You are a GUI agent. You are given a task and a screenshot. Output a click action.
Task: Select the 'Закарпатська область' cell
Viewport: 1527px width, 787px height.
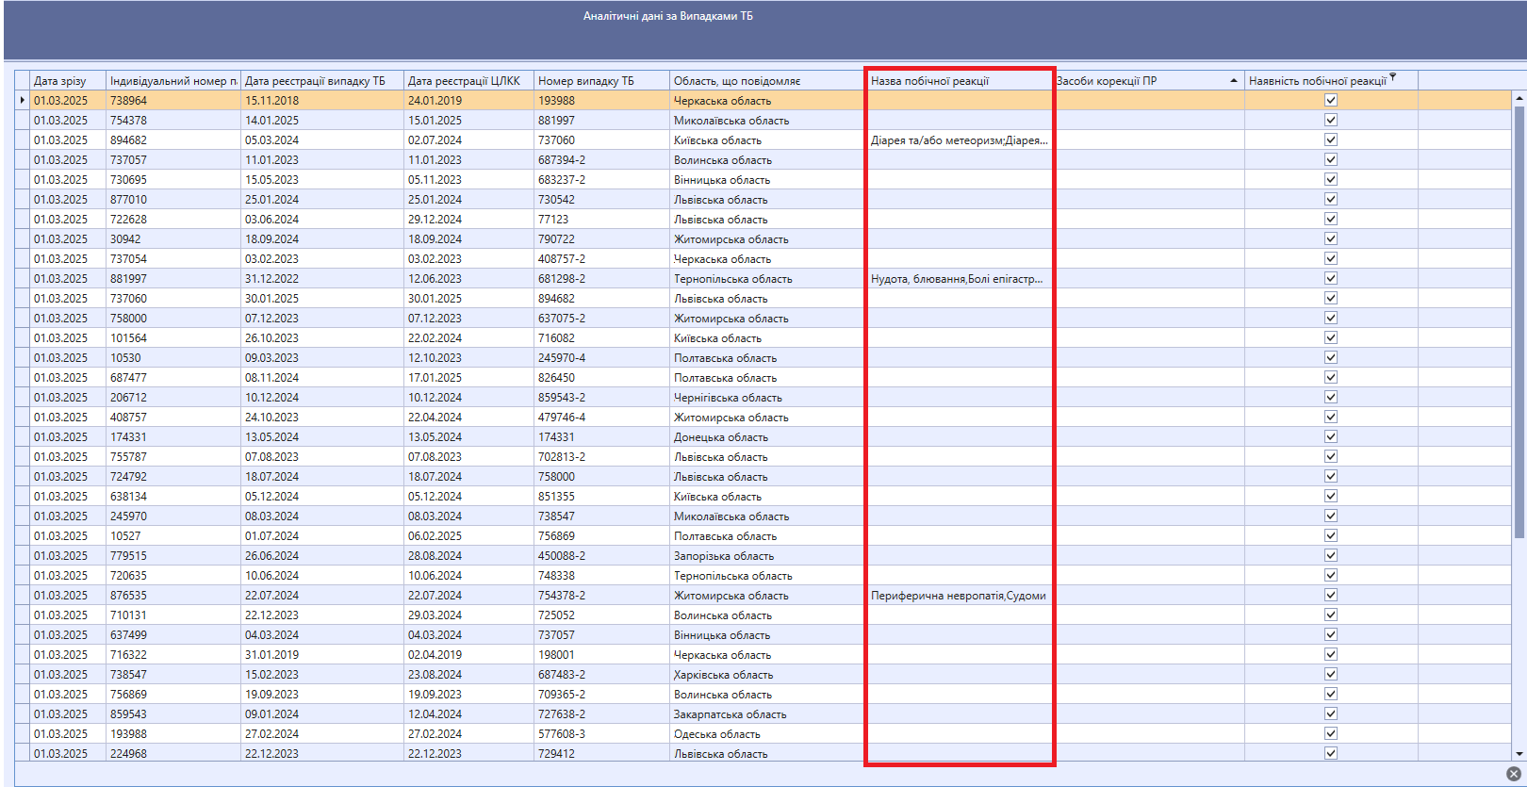point(766,713)
